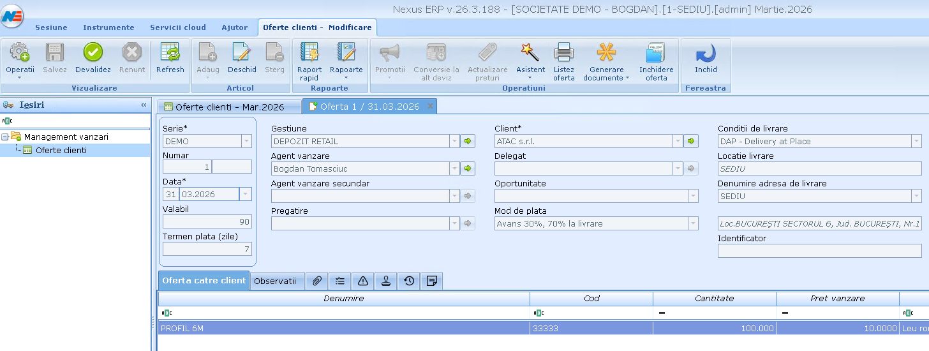This screenshot has width=929, height=351.
Task: Collapse the Management vanzari tree node
Action: tap(5, 137)
